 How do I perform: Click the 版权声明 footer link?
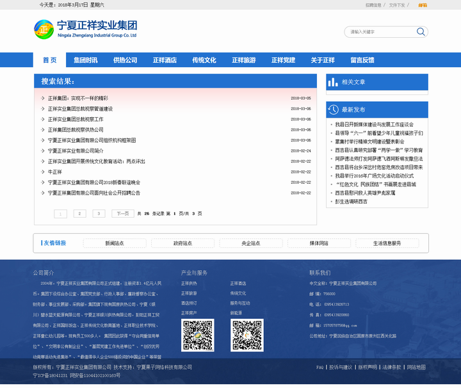coord(368,367)
